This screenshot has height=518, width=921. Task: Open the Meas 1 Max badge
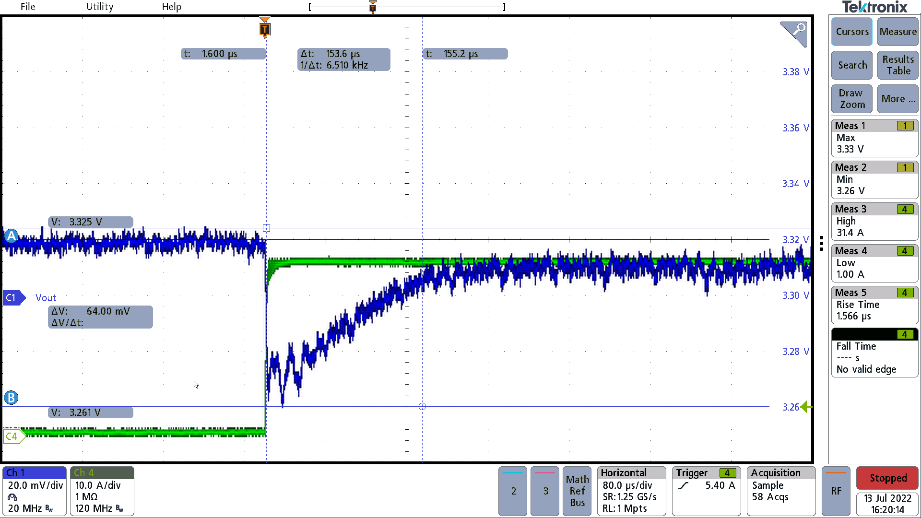874,138
